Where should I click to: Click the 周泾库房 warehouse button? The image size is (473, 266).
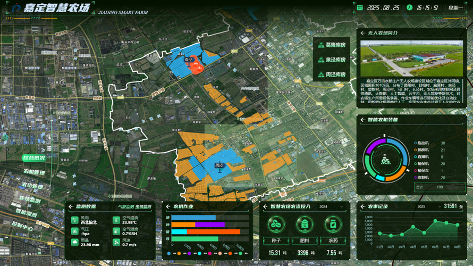332,74
